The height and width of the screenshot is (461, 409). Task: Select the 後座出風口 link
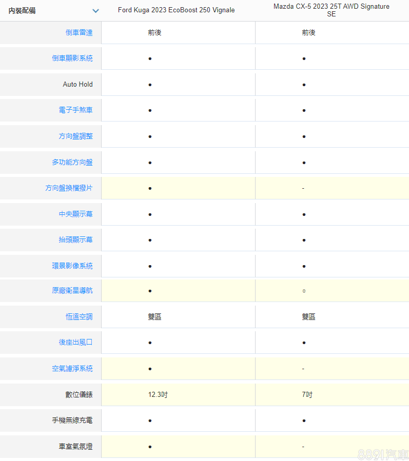pos(76,342)
